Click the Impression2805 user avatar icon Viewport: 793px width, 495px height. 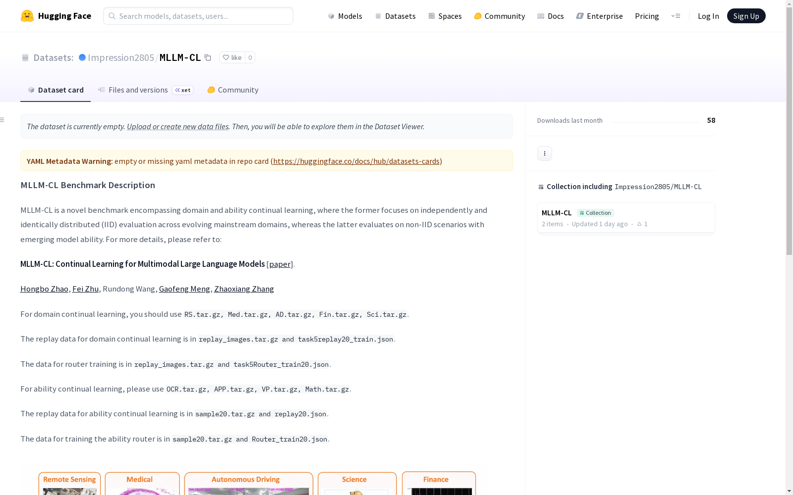82,57
